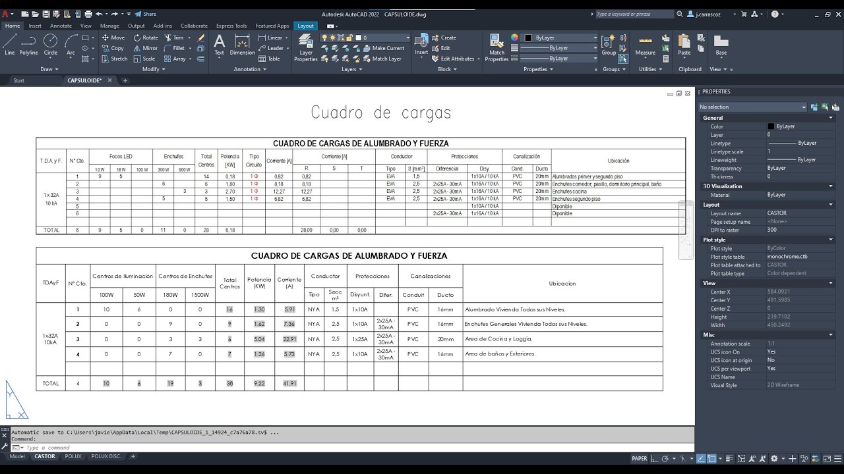844x474 pixels.
Task: Activate the Copy command
Action: tap(113, 48)
